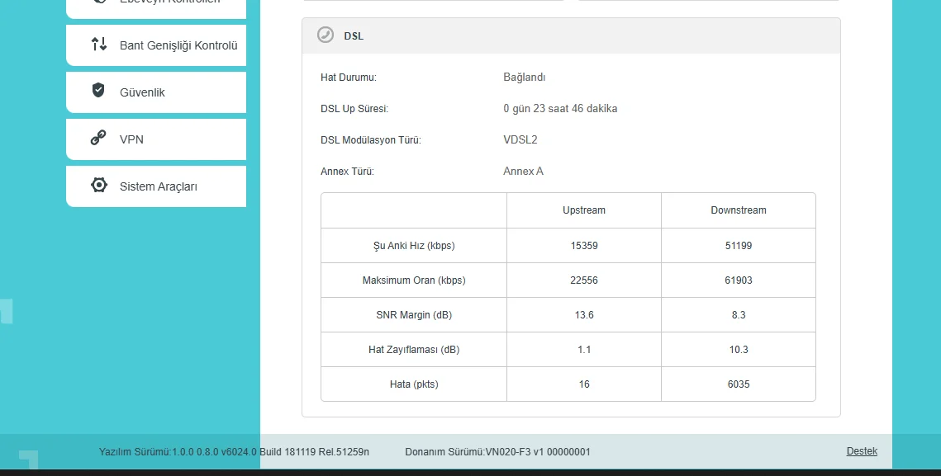Screen dimensions: 941x476
Task: Select the VDSL2 modulation value
Action: coord(520,139)
